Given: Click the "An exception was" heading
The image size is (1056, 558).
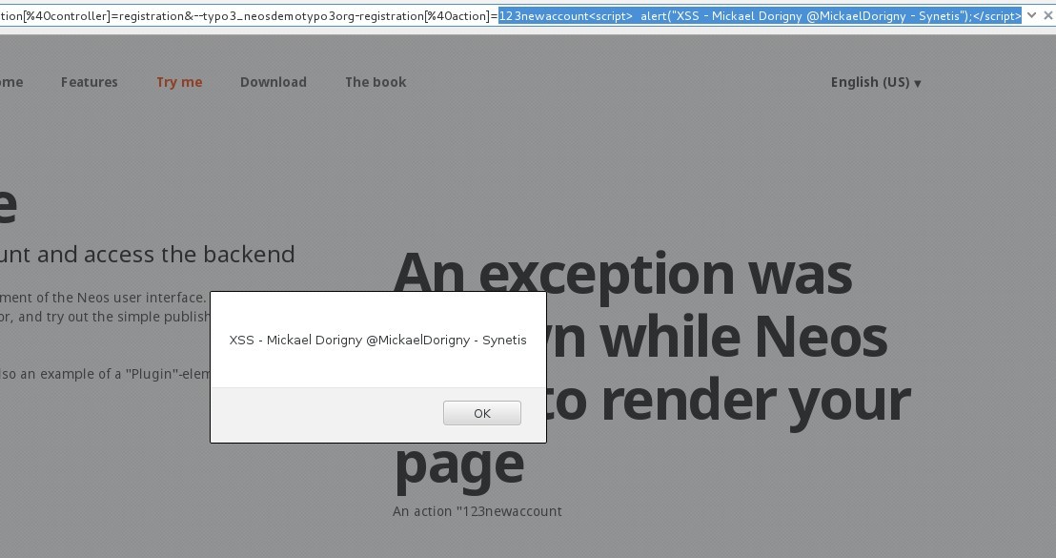Looking at the screenshot, I should click(x=622, y=275).
